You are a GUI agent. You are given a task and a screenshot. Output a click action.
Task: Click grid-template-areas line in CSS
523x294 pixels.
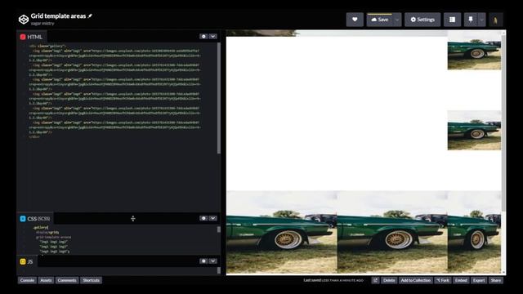[x=53, y=237]
